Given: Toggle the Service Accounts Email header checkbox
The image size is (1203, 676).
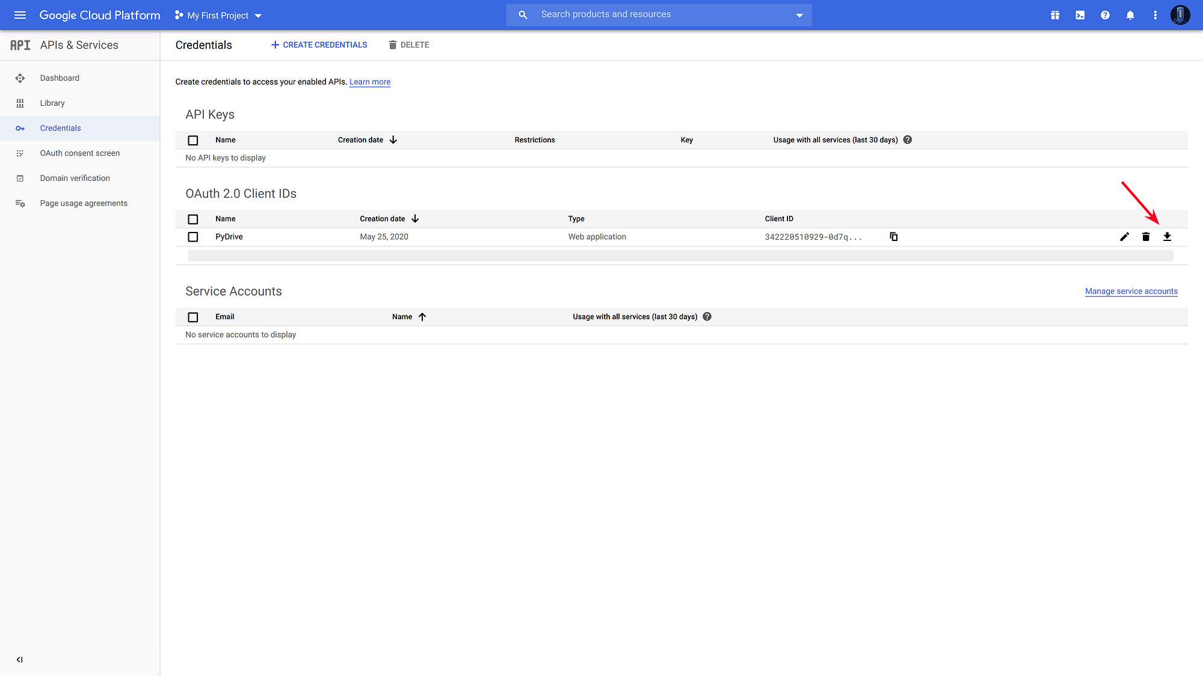Looking at the screenshot, I should pos(193,317).
